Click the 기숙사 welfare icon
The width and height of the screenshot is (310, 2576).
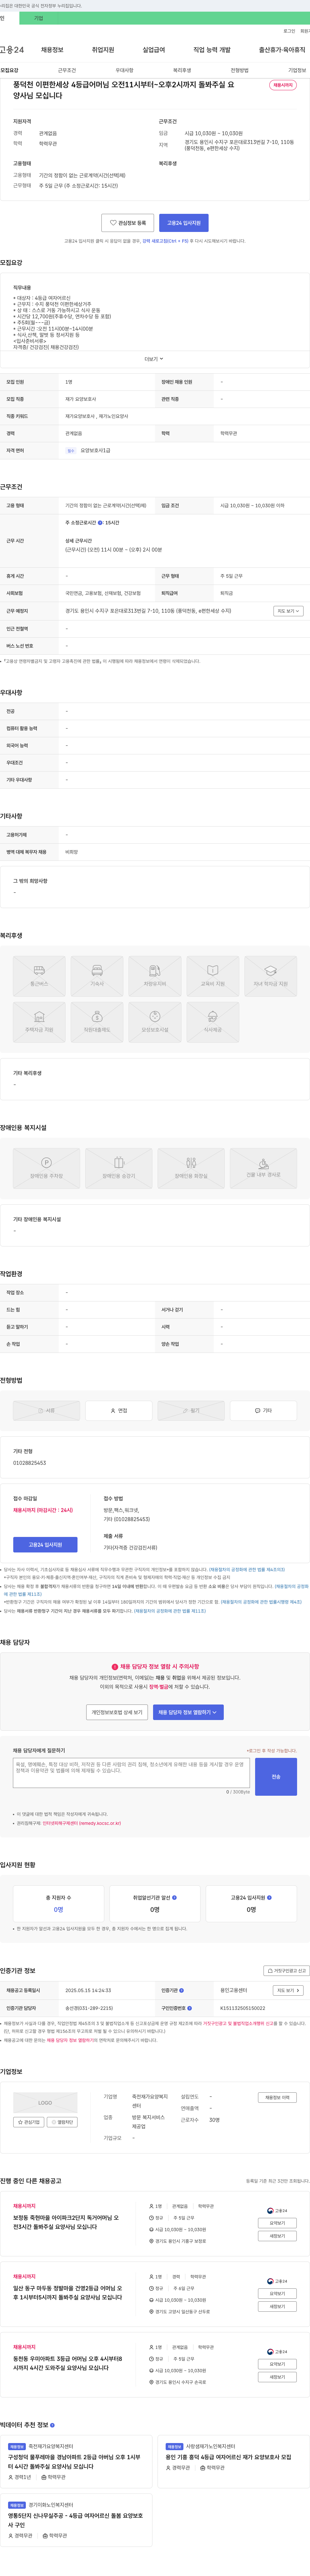point(97,976)
